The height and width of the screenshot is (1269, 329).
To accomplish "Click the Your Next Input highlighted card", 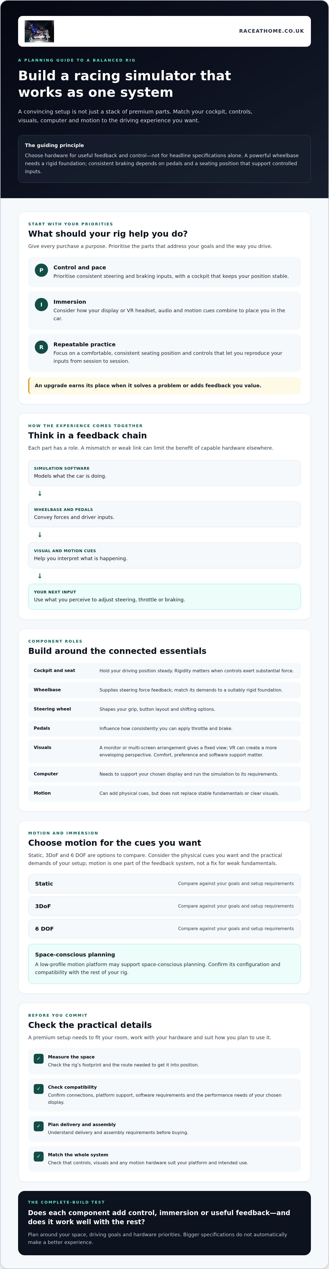I will [x=164, y=596].
